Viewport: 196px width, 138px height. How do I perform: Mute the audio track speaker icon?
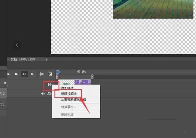point(43,94)
